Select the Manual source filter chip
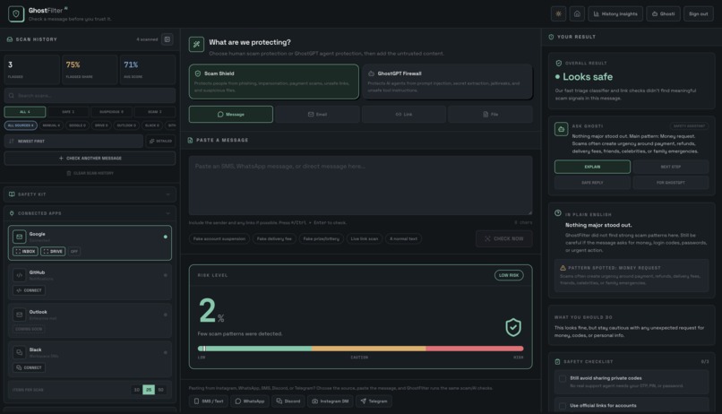 click(51, 125)
